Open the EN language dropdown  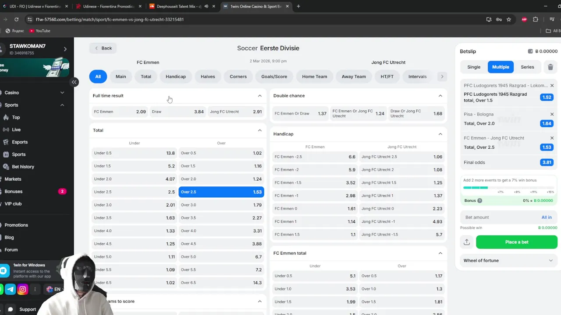click(55, 289)
